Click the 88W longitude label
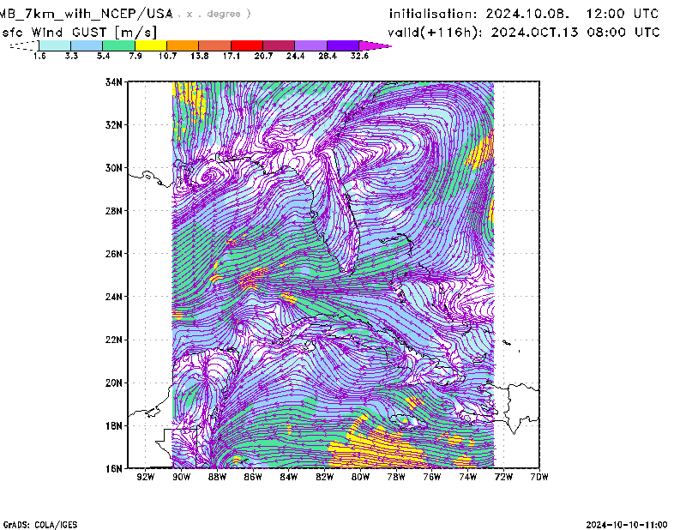Screen dimensions: 686x530 [217, 477]
